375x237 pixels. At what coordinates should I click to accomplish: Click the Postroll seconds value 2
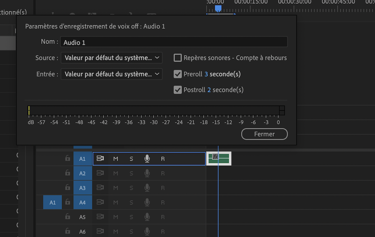[x=209, y=90]
